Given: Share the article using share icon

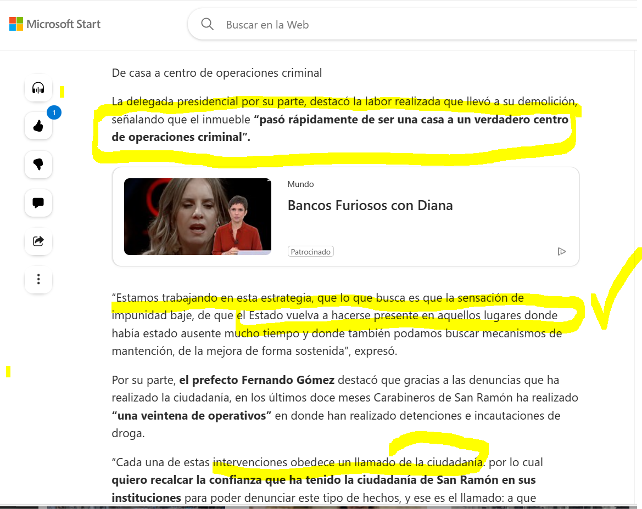Looking at the screenshot, I should point(38,241).
